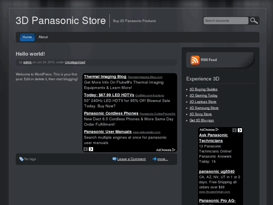Click next arrow in center ad block
This screenshot has width=273, height=205.
pyautogui.click(x=91, y=149)
